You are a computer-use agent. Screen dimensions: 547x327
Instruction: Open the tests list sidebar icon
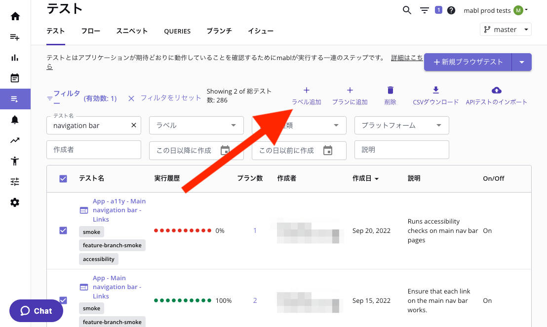coord(15,99)
